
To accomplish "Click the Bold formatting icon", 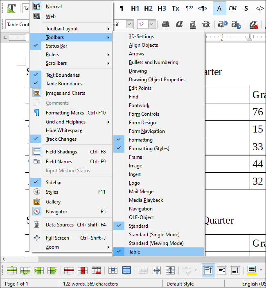I will click(x=166, y=24).
